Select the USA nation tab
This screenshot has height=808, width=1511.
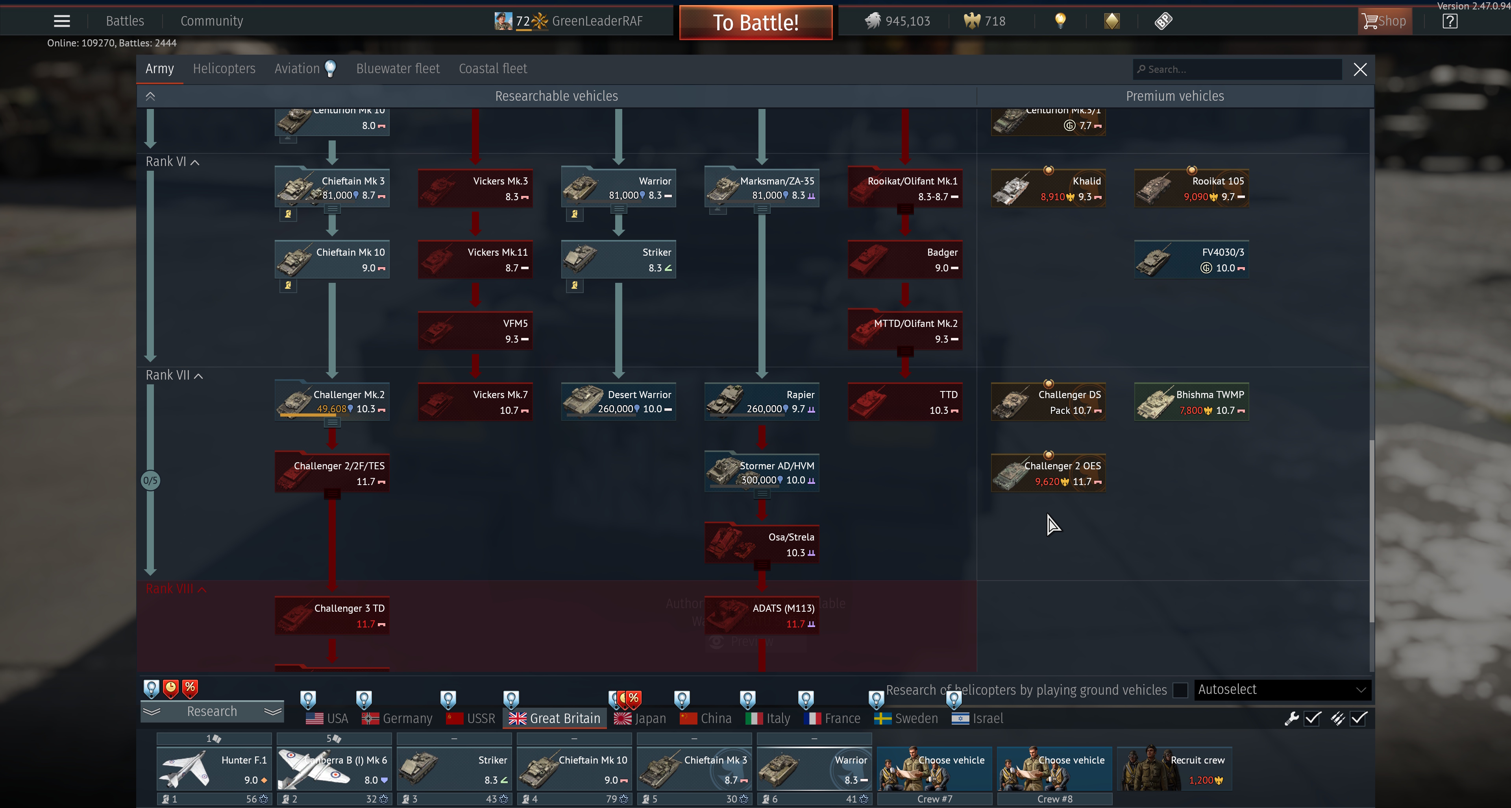[x=327, y=718]
